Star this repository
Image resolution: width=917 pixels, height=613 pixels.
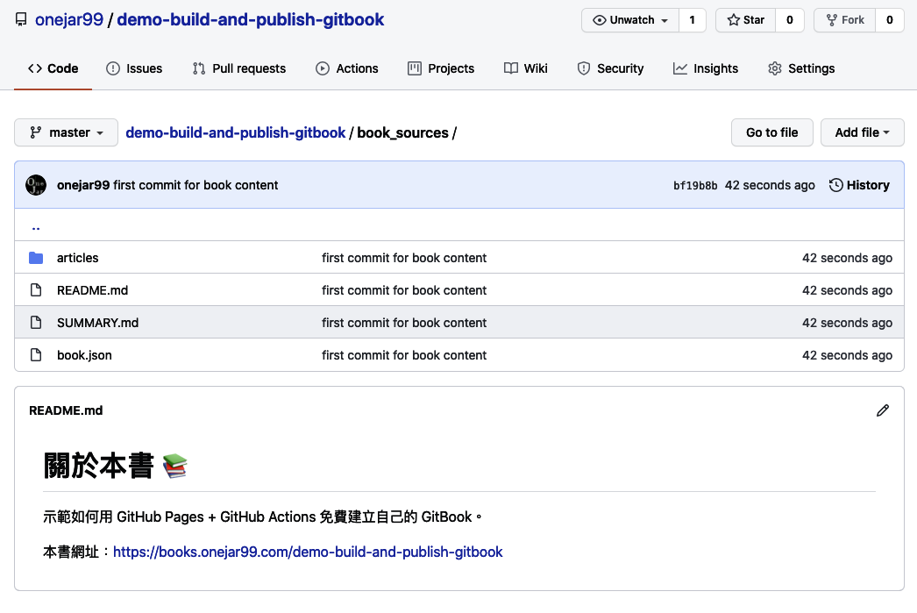point(746,20)
